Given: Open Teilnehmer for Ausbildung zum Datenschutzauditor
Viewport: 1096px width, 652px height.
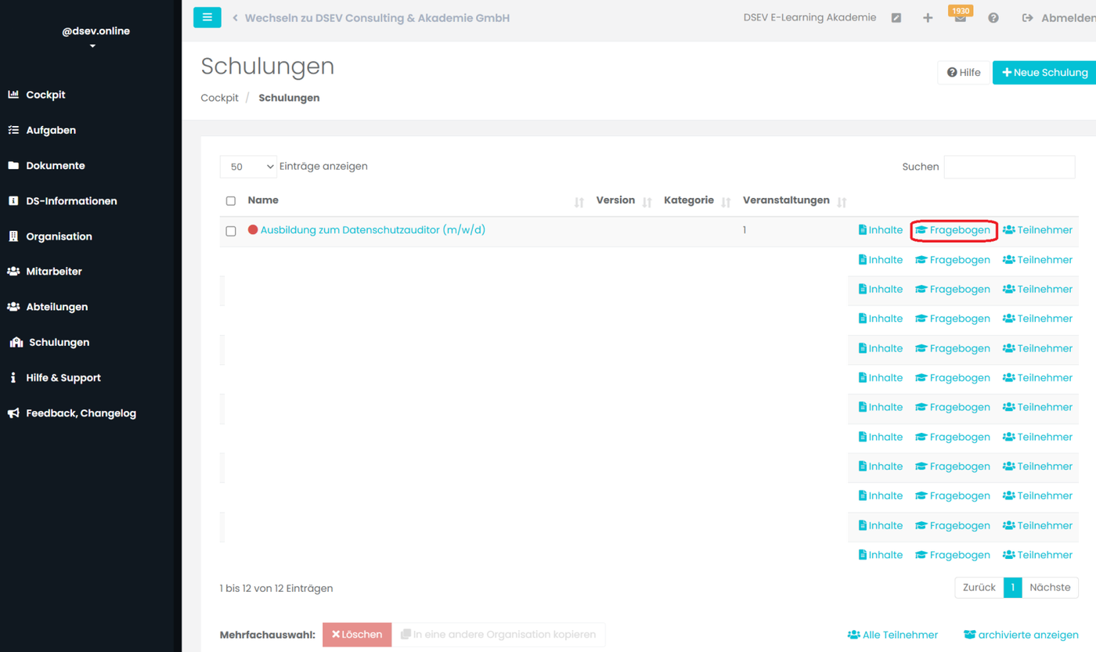Looking at the screenshot, I should [1037, 230].
